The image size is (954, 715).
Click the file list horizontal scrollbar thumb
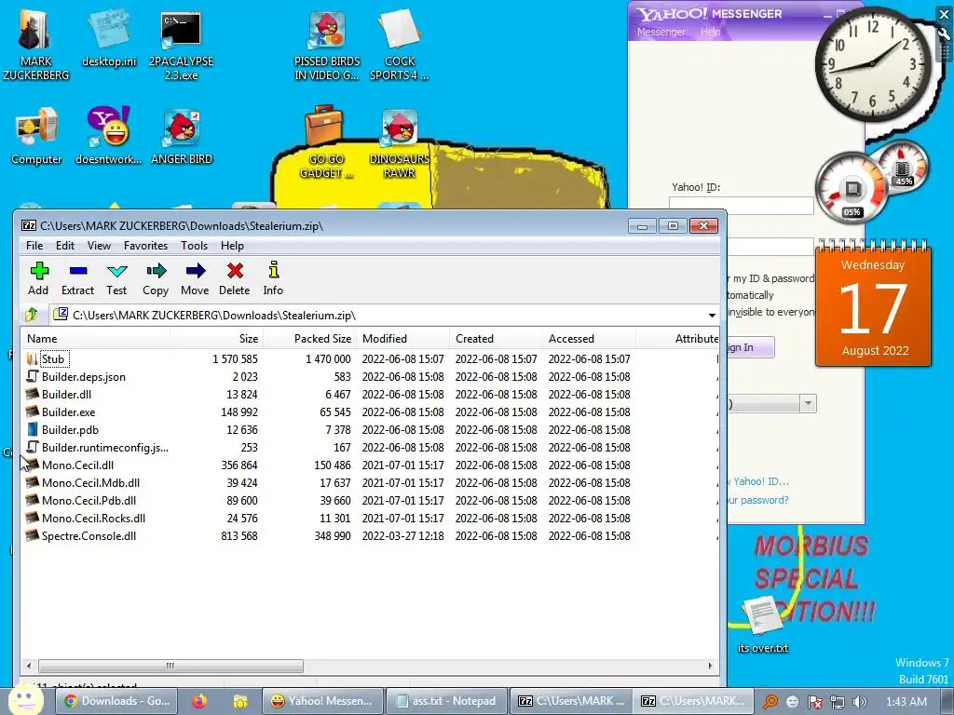click(170, 666)
